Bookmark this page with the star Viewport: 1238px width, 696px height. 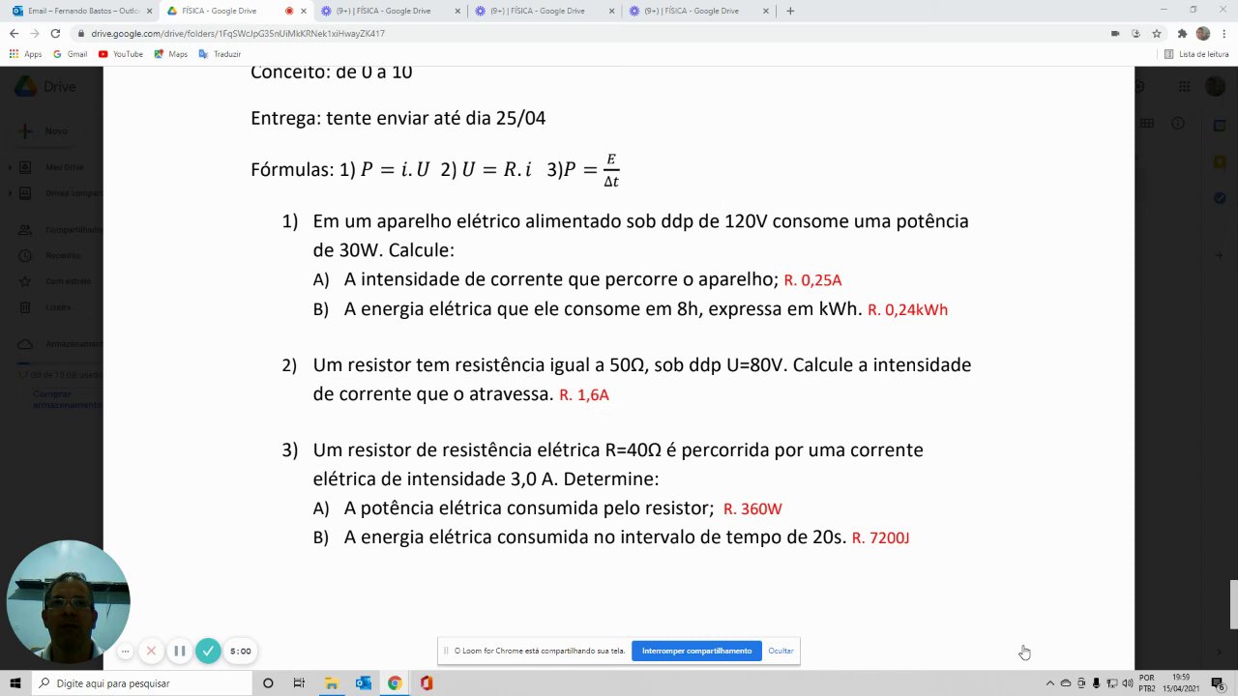tap(1156, 33)
